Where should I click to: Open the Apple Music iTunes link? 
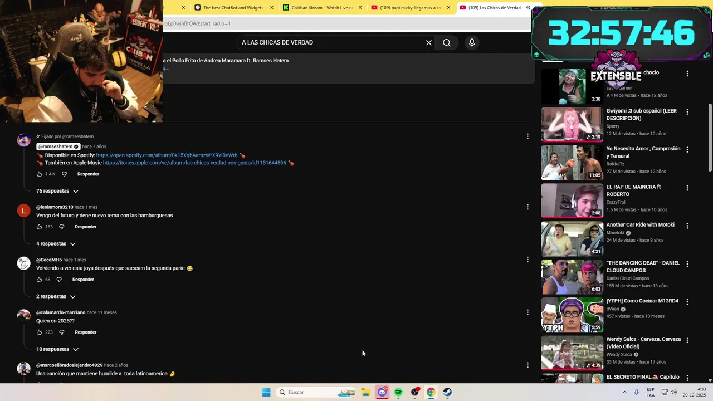click(194, 163)
